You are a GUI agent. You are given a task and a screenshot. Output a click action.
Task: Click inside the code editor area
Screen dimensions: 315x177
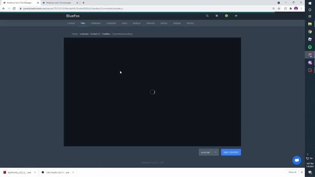(x=152, y=92)
